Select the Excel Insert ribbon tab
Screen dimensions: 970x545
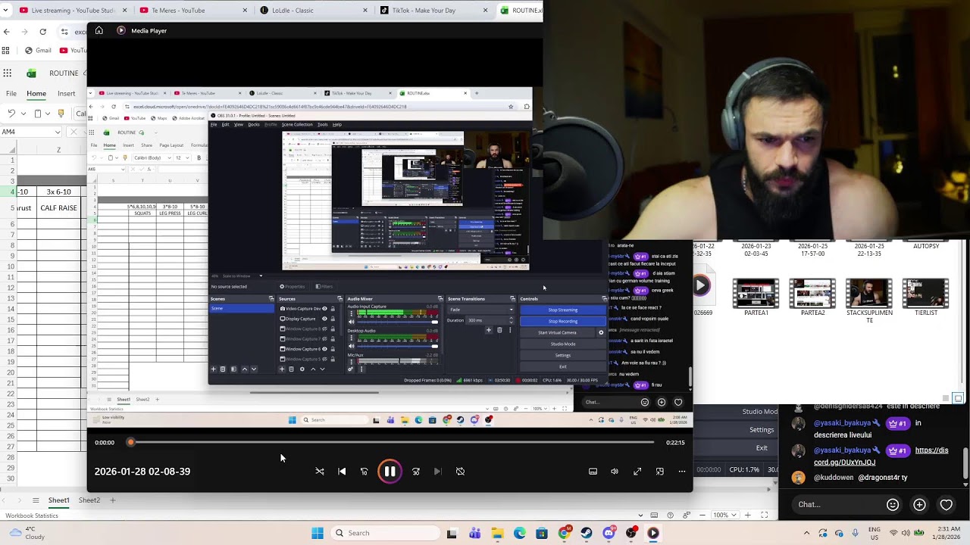[67, 94]
